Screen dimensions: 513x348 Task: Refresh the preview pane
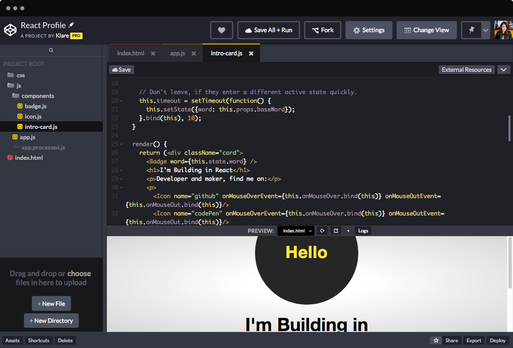[322, 231]
